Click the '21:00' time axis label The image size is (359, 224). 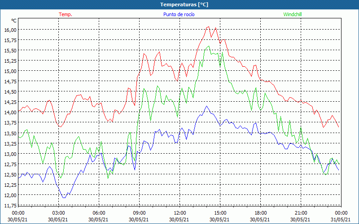(301, 213)
